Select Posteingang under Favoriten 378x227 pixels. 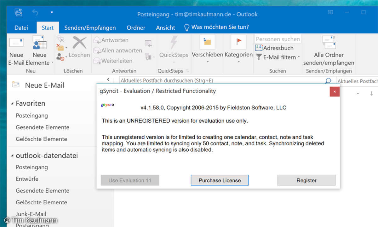pyautogui.click(x=32, y=115)
